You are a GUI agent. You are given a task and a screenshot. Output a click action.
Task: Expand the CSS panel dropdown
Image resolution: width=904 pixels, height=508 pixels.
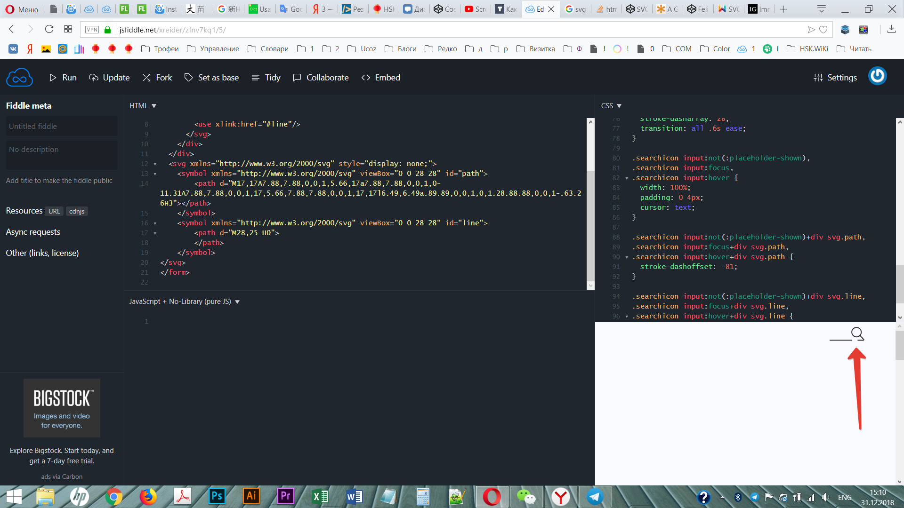pyautogui.click(x=611, y=106)
